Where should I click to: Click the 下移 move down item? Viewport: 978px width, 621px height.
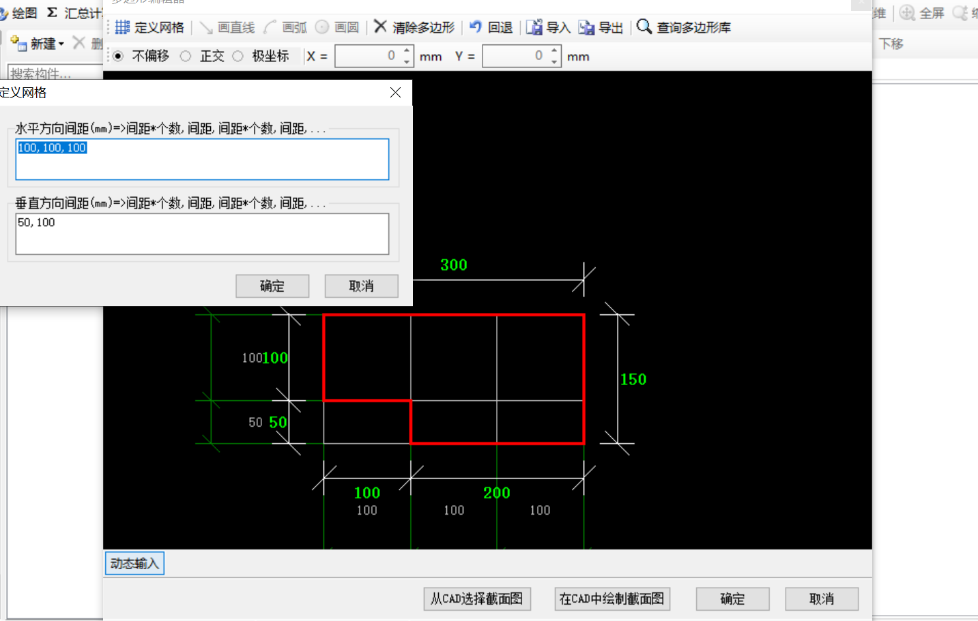(x=891, y=44)
